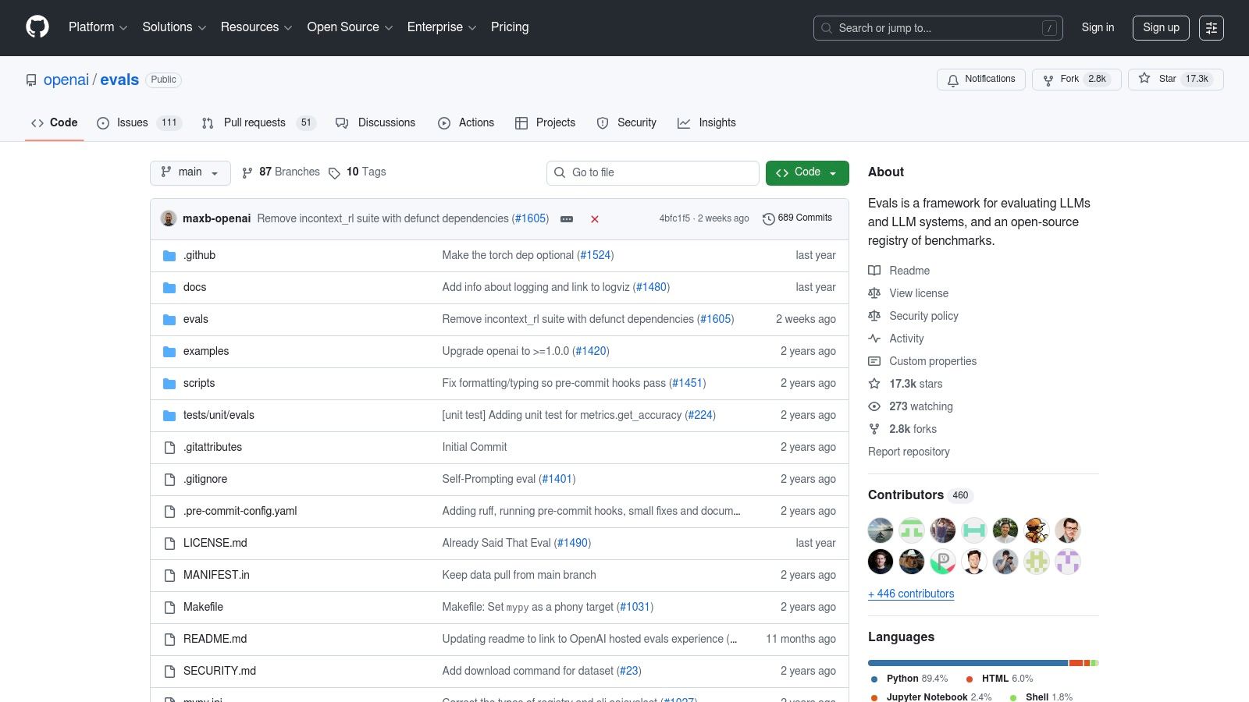Click the .gitattributes file icon
This screenshot has width=1249, height=702.
(x=169, y=448)
